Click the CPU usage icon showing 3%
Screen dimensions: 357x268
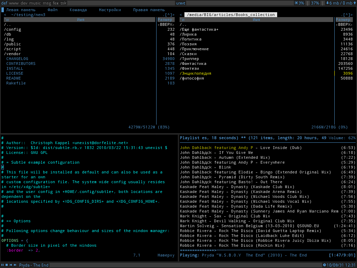click(x=296, y=3)
